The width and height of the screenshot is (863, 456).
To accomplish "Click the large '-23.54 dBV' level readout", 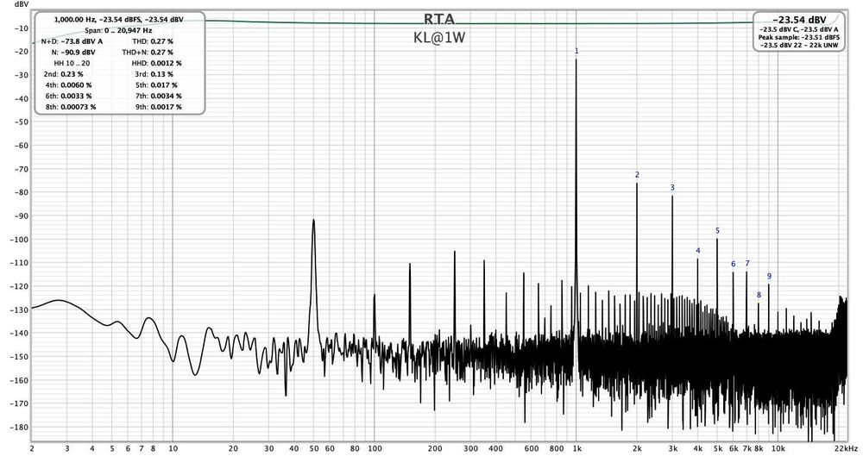I will tap(799, 20).
